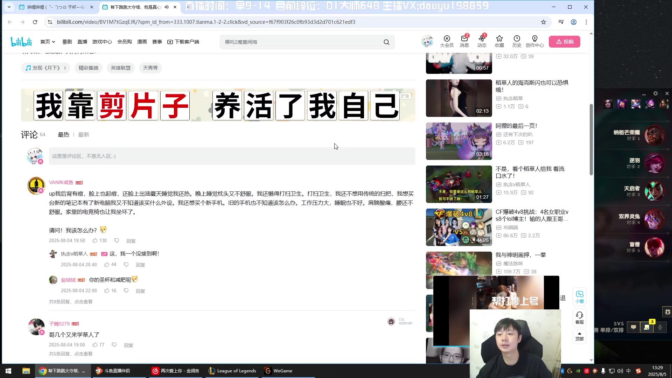Open File Explorer in taskbar

pos(26,371)
